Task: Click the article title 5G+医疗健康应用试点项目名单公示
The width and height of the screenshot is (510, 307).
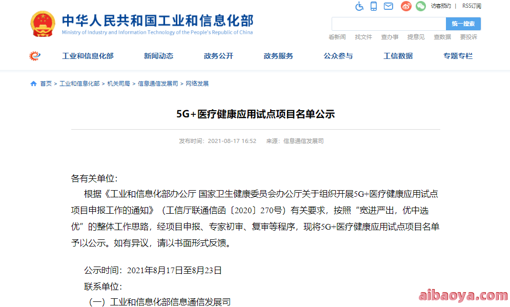Action: 256,114
